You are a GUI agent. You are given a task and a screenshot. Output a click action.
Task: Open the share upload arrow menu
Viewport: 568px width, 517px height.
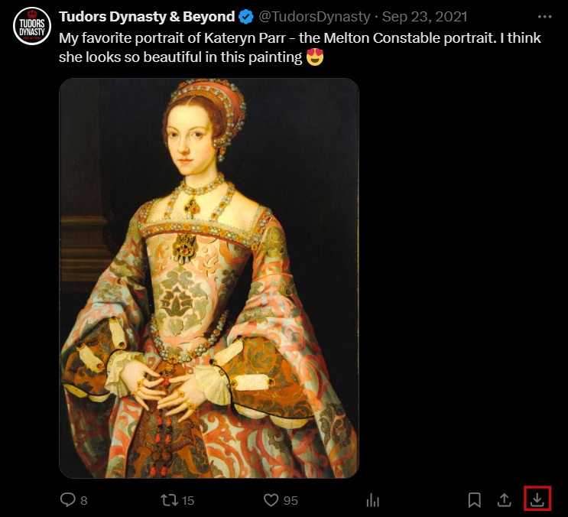click(x=505, y=499)
